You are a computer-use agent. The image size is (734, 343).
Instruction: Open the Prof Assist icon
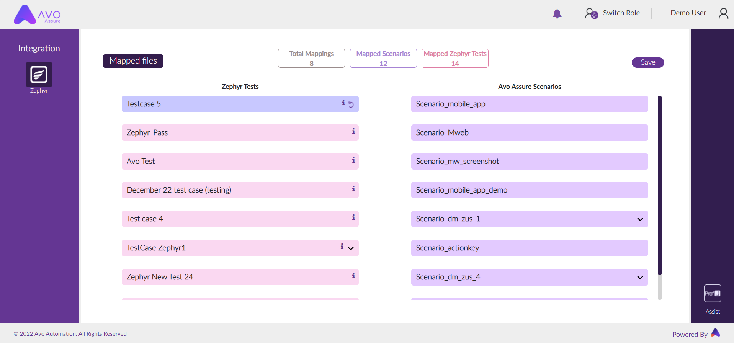[713, 293]
